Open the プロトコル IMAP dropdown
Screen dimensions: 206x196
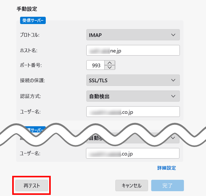pos(133,35)
